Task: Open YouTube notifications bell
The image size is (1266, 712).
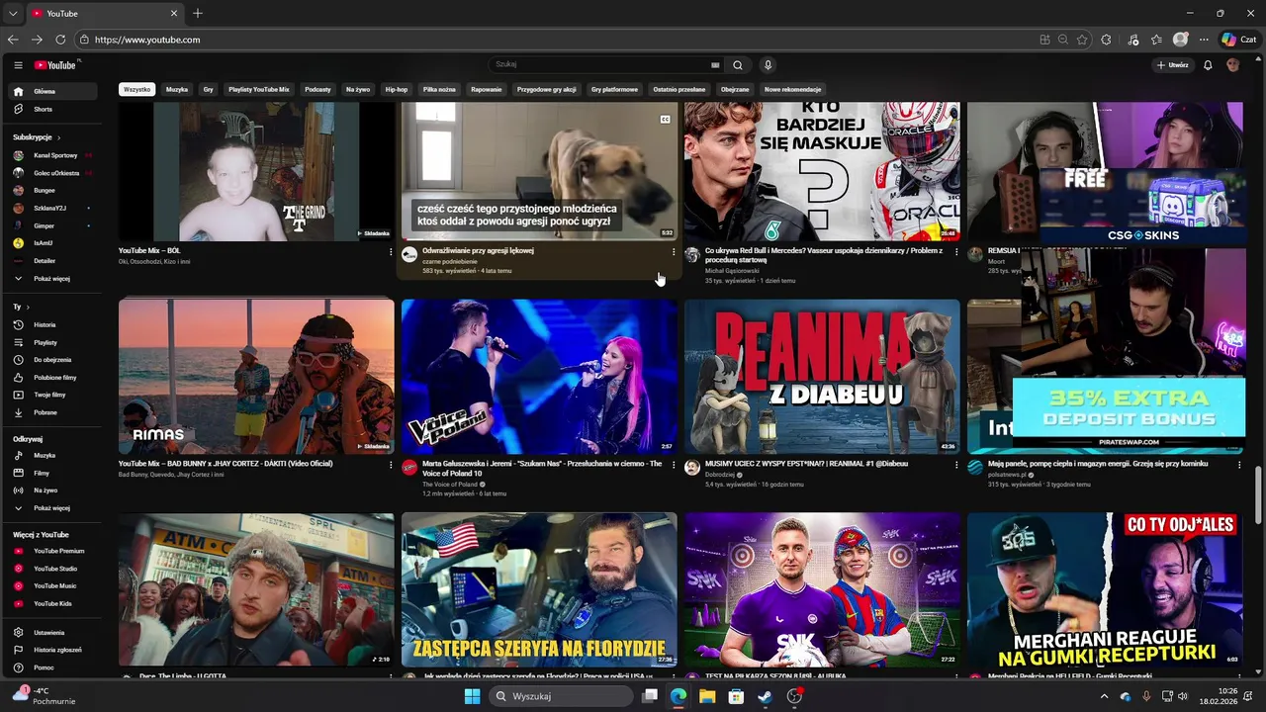Action: pyautogui.click(x=1208, y=65)
